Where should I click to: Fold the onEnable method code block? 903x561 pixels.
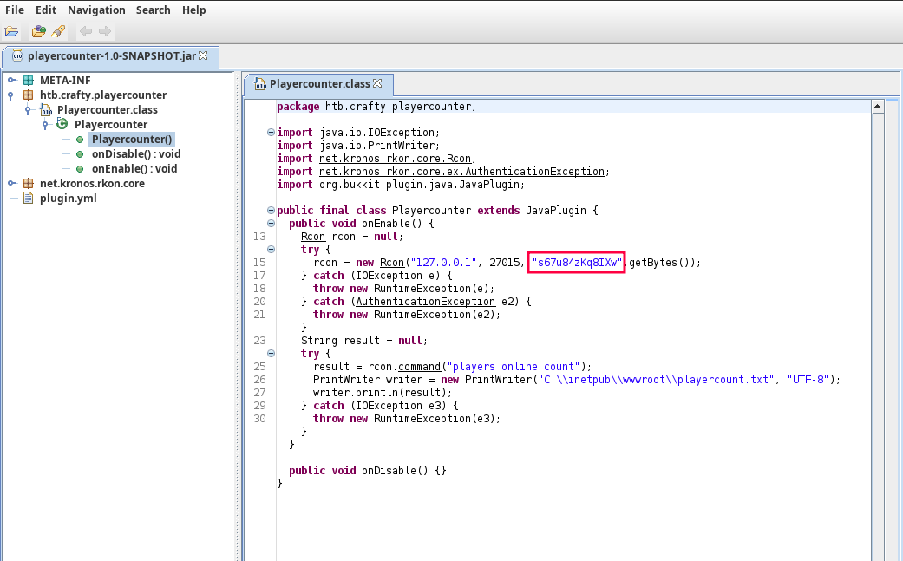pyautogui.click(x=271, y=224)
